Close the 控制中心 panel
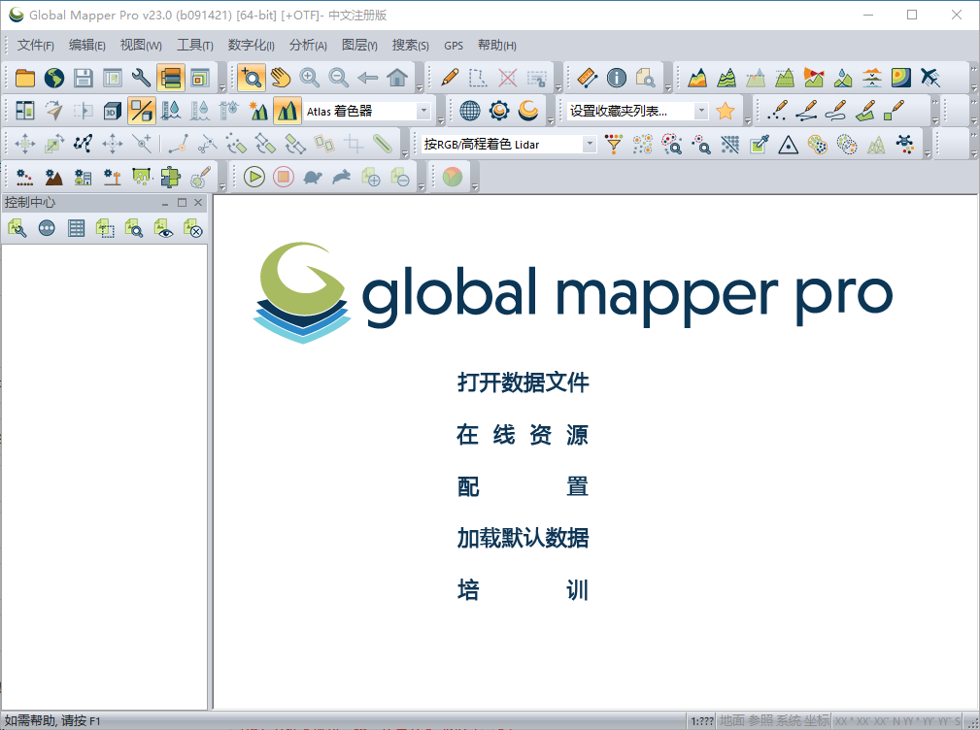This screenshot has width=980, height=730. pos(198,202)
